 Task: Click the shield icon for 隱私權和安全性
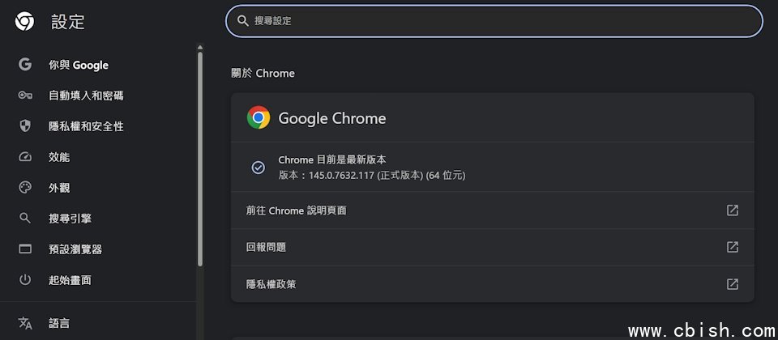(x=25, y=126)
